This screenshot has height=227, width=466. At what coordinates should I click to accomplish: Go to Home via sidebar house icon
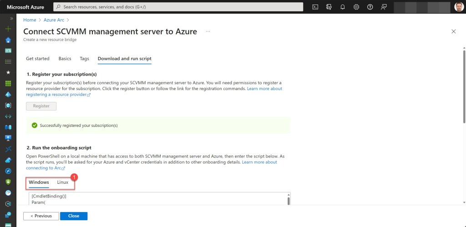click(8, 40)
